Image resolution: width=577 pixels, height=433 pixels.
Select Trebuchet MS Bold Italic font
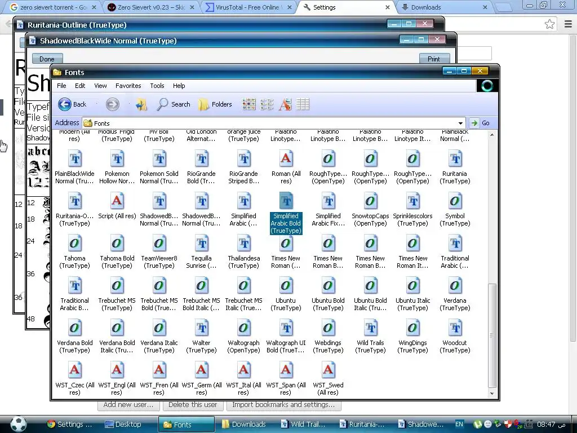click(201, 294)
